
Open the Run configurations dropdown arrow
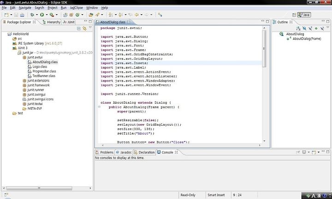[47, 15]
